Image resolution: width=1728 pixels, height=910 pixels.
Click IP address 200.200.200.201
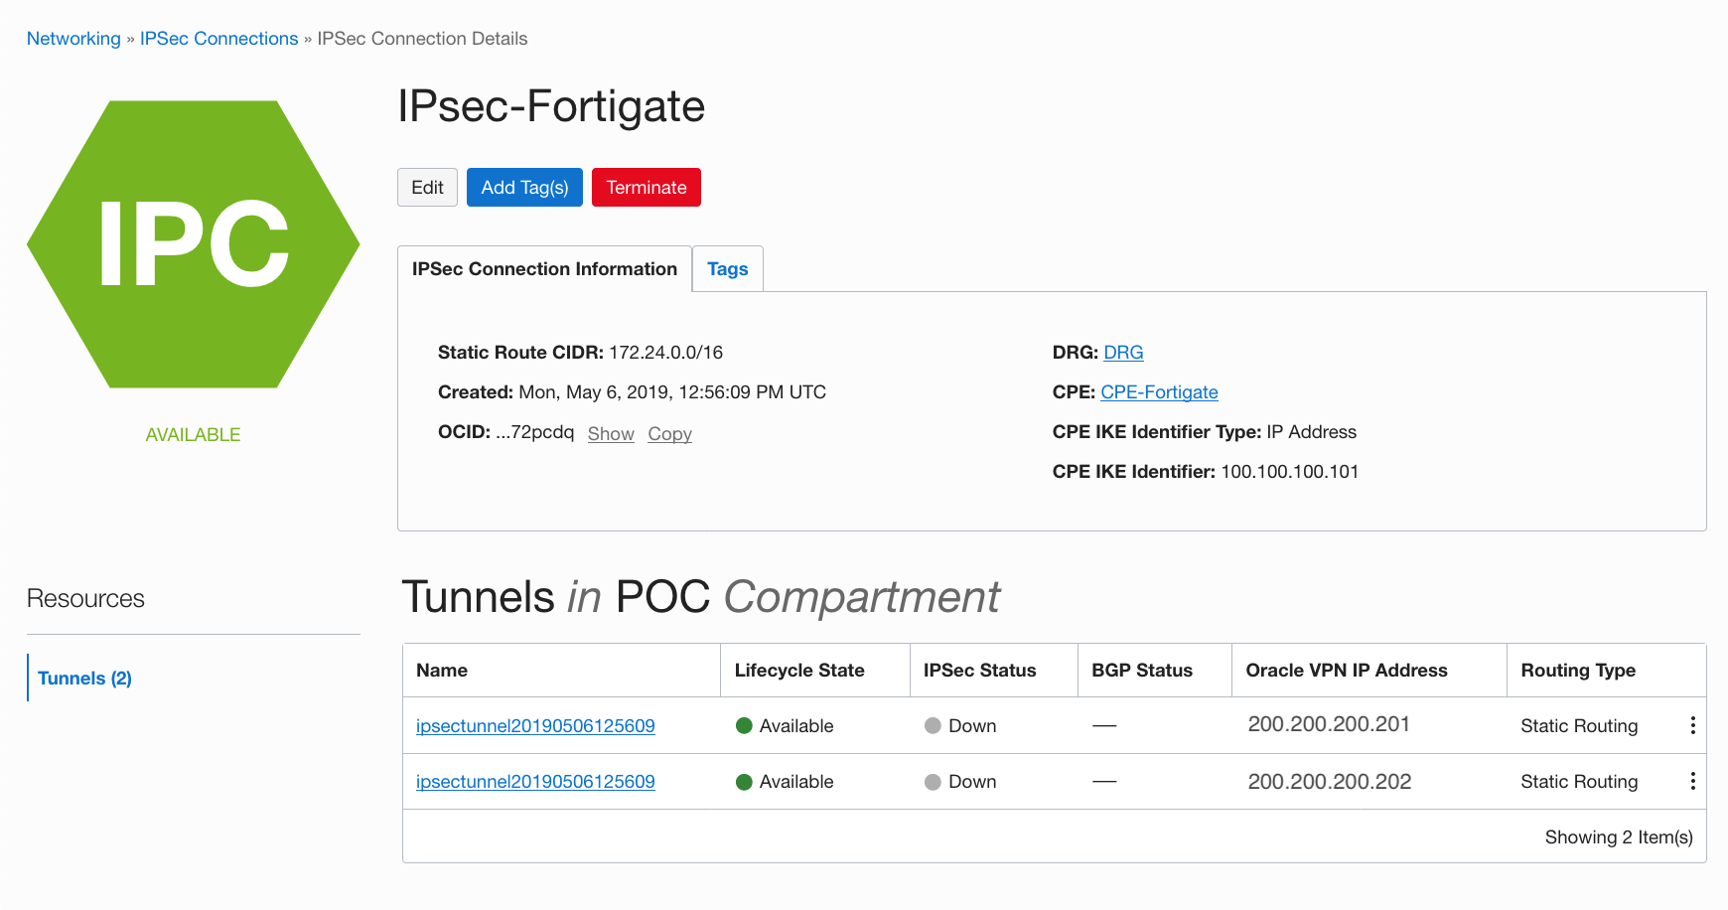tap(1329, 724)
